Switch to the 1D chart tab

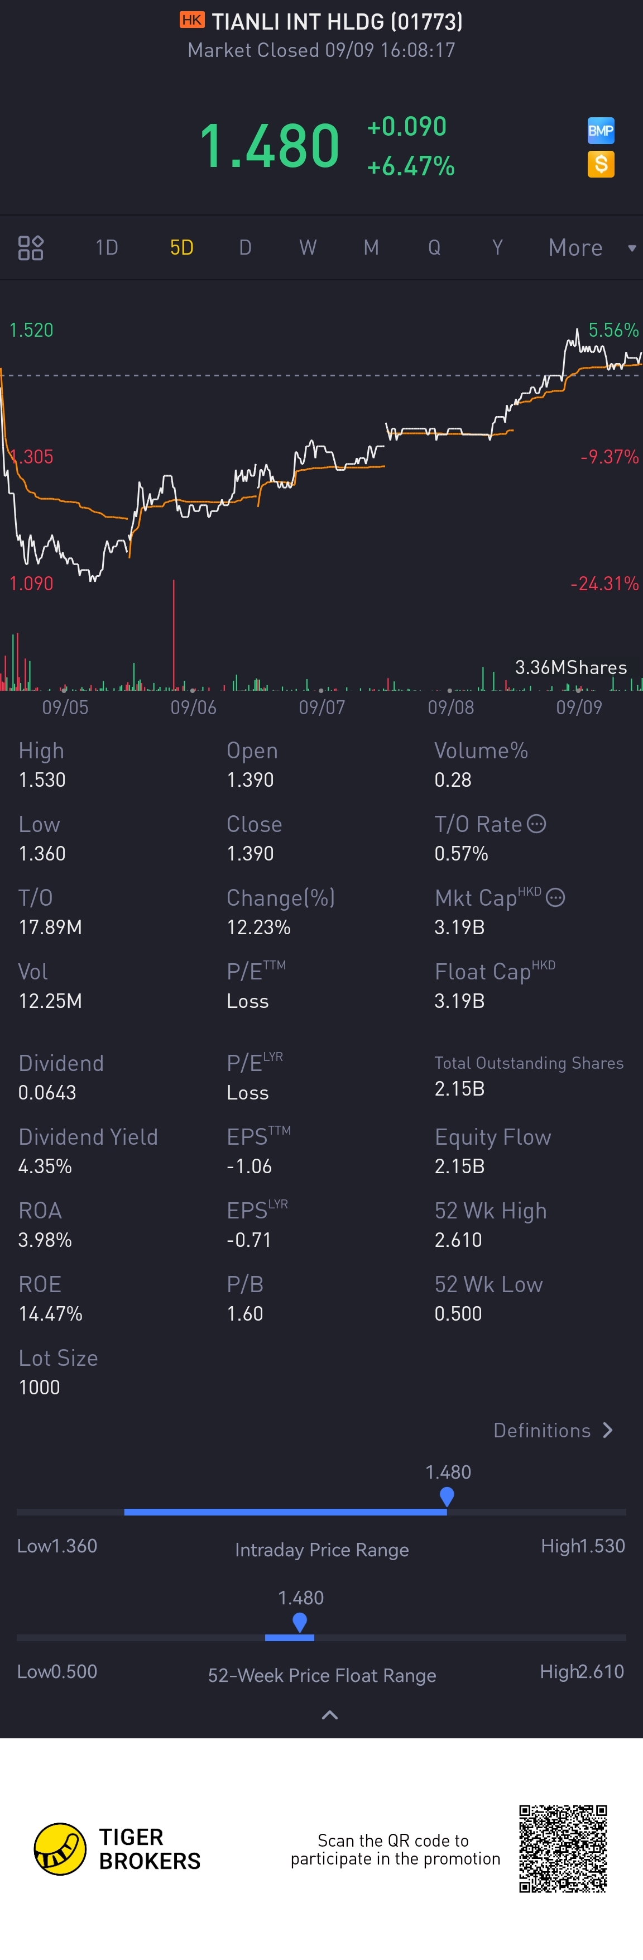(107, 248)
